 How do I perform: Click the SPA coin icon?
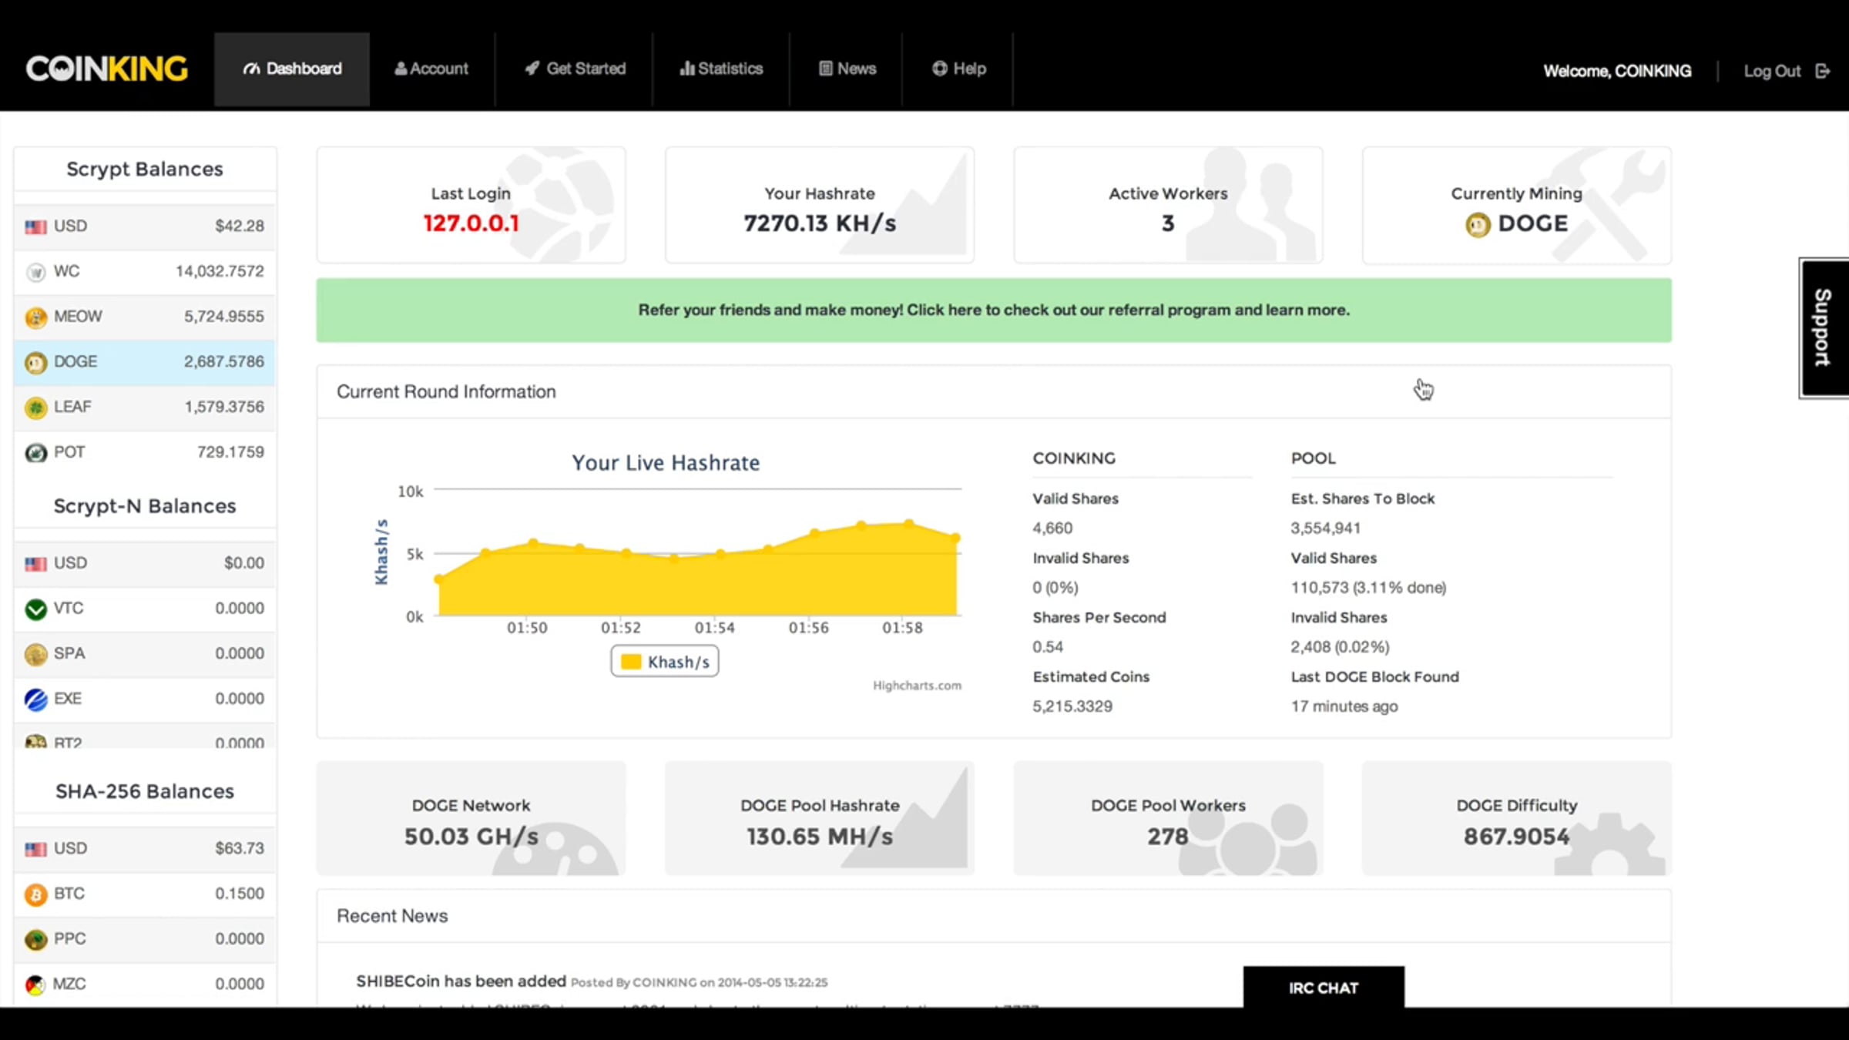35,655
